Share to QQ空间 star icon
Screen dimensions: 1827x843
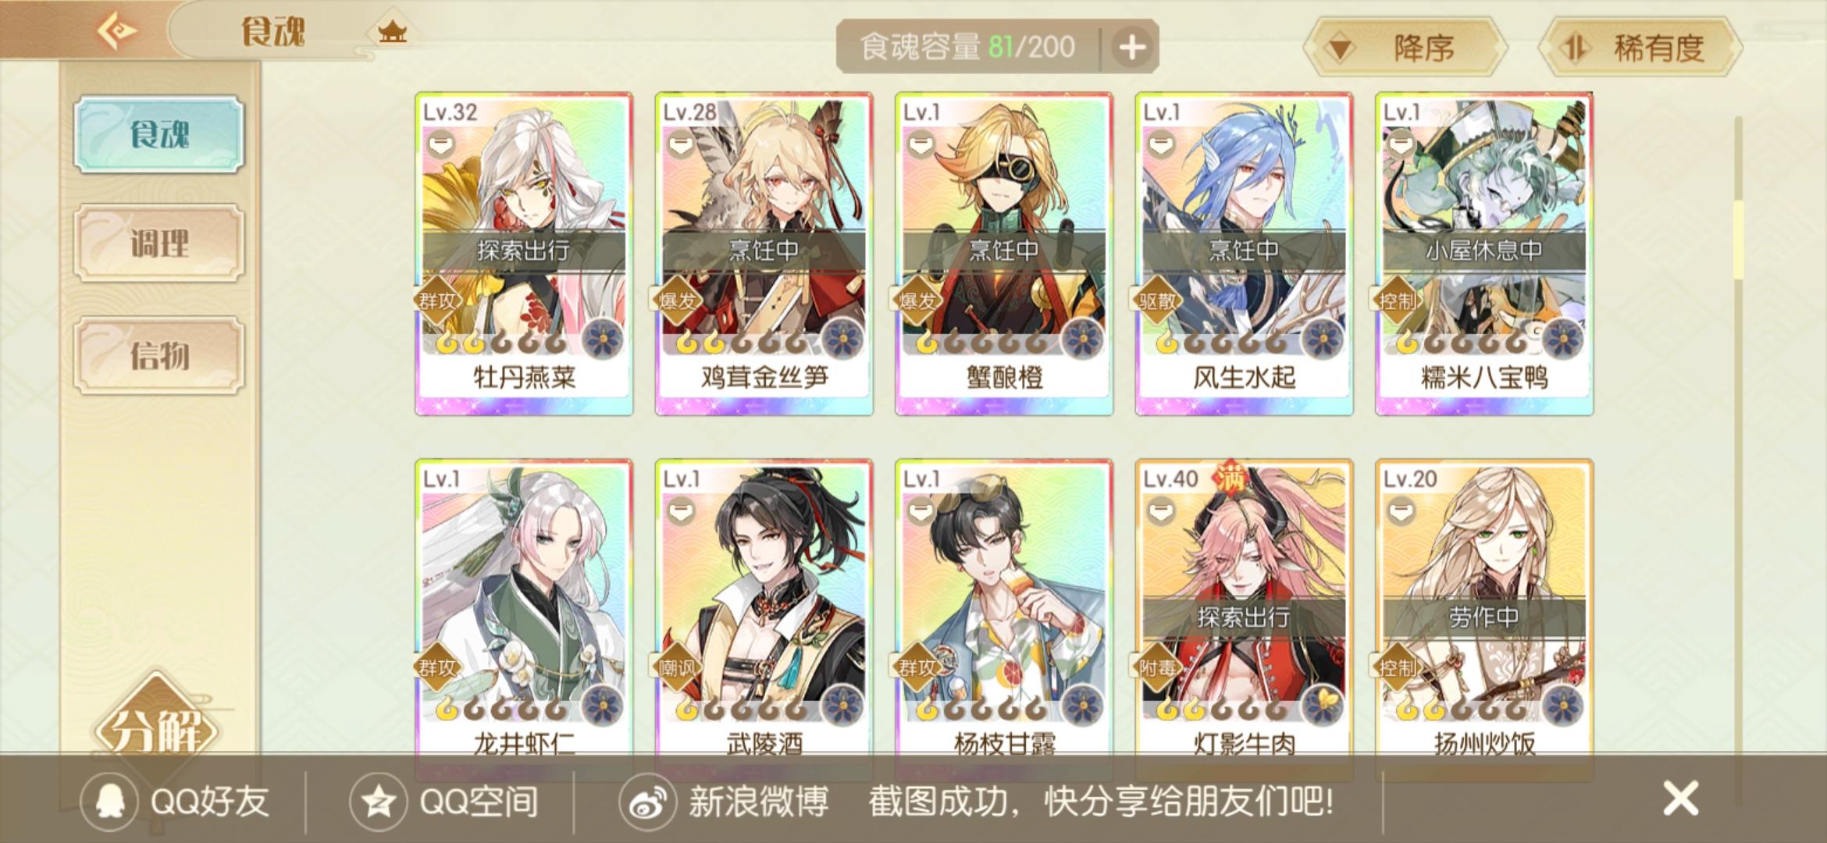point(379,802)
